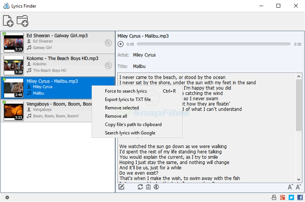Viewport: 305px width, 202px height.
Task: Click the add folder icon
Action: point(23,21)
